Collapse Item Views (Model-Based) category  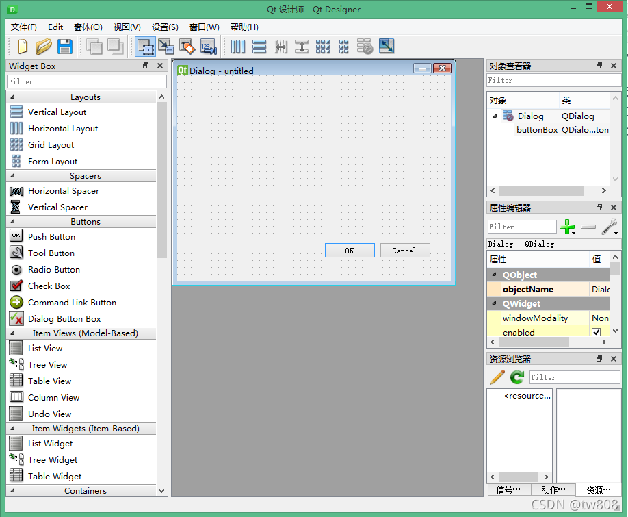(12, 333)
